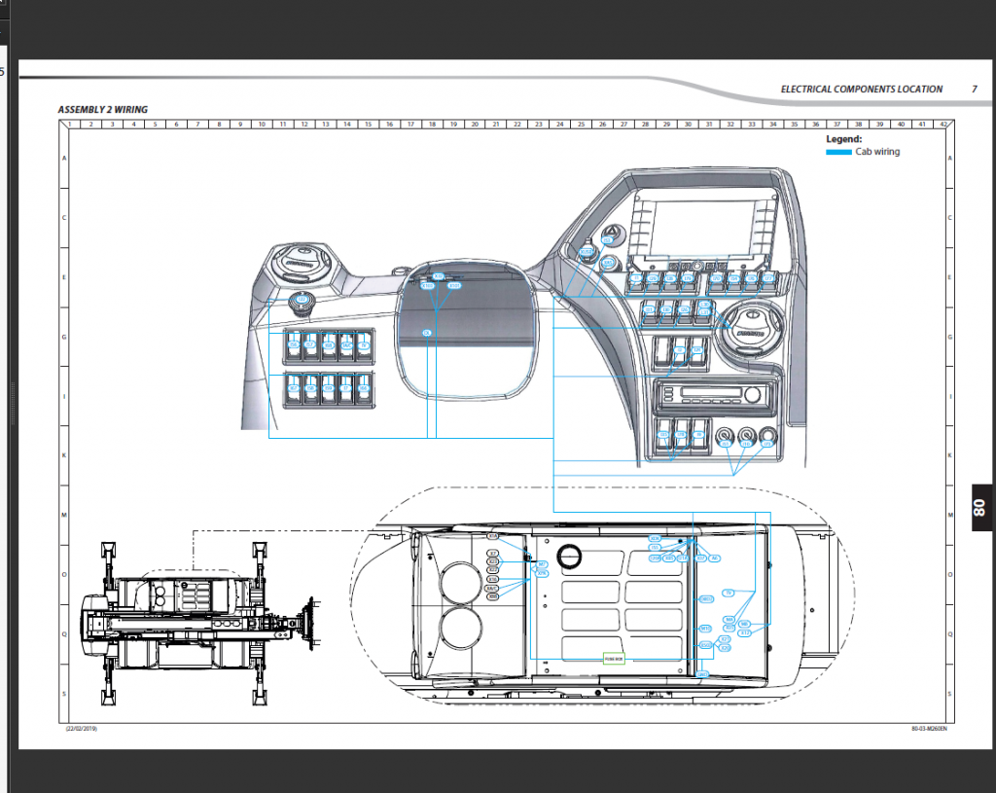Open the page tab labeled 80 on right edge
This screenshot has width=996, height=793.
[x=978, y=508]
